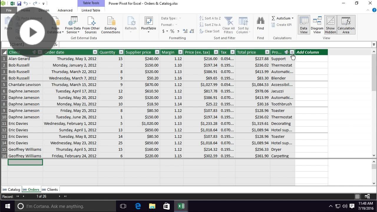Open From Data Service import options
The height and width of the screenshot is (212, 377).
pos(73,25)
